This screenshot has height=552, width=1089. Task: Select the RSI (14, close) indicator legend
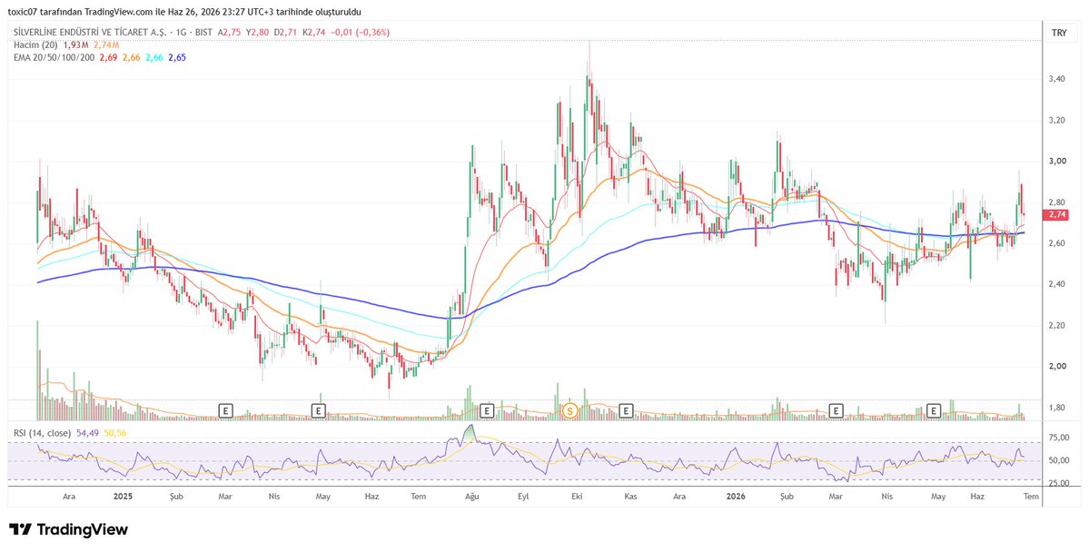tap(43, 432)
